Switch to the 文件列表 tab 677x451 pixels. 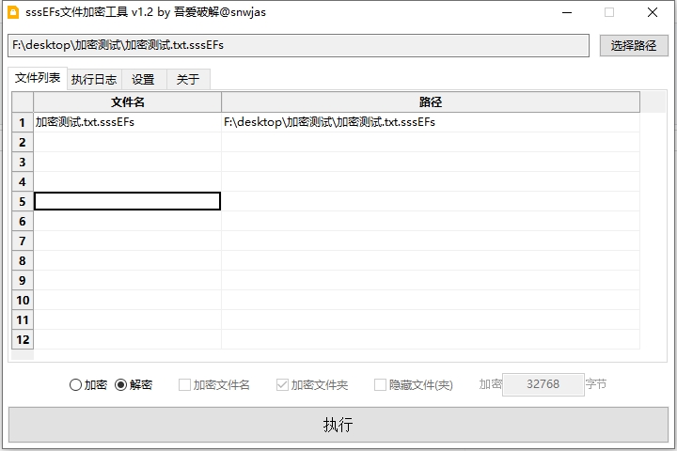[38, 78]
